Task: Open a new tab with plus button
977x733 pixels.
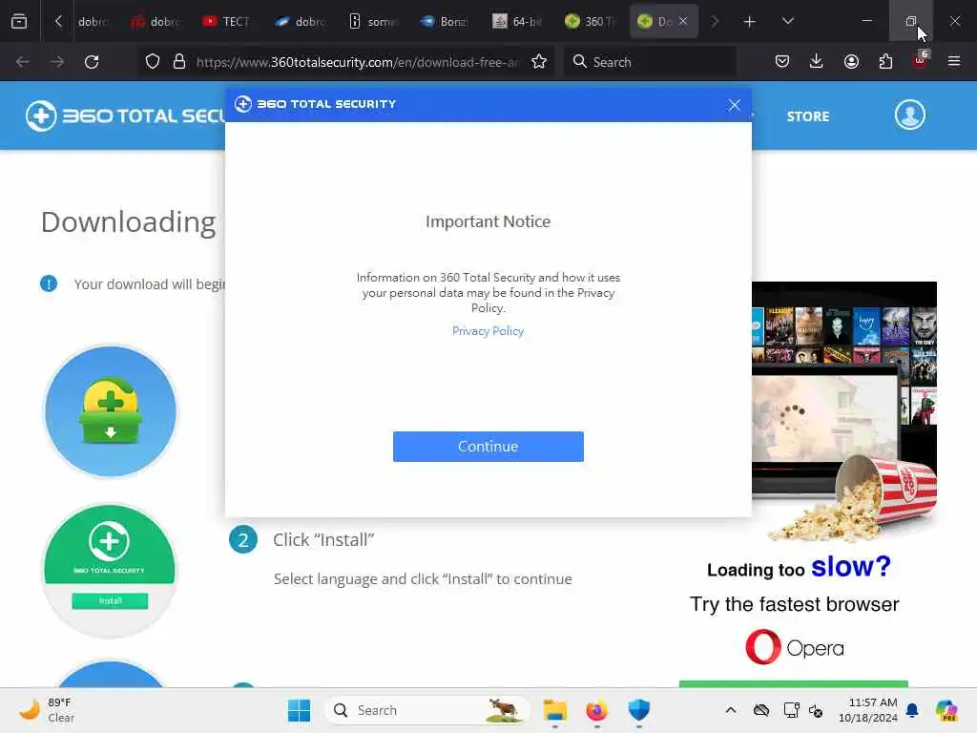Action: [x=750, y=22]
